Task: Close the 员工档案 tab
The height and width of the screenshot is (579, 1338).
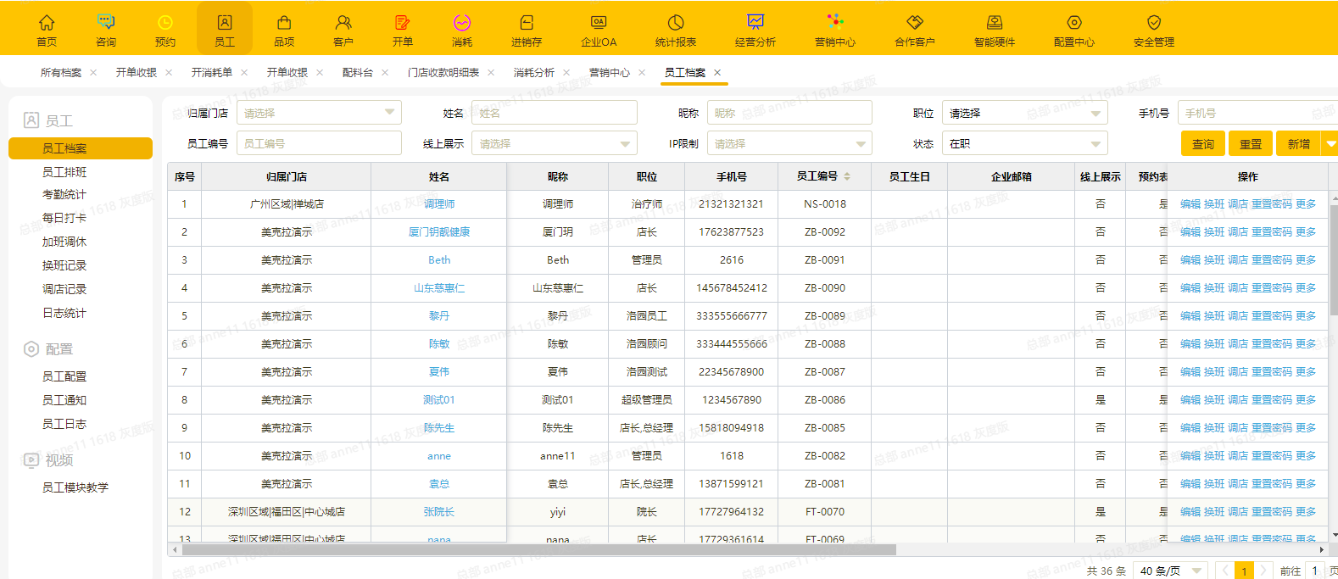Action: coord(717,73)
